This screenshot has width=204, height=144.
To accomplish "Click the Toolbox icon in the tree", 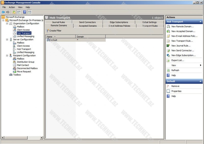I will 11,75.
